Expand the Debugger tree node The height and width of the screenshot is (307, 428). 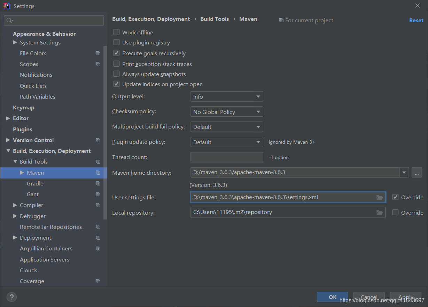pyautogui.click(x=15, y=216)
